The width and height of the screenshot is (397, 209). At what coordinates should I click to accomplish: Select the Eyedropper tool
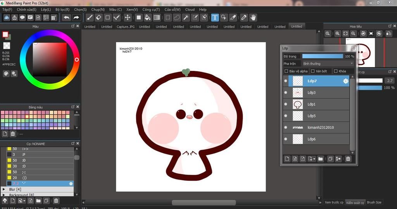(x=244, y=17)
